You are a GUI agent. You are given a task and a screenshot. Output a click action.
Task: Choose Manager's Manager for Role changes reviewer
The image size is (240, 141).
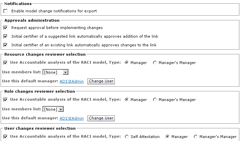[155, 99]
